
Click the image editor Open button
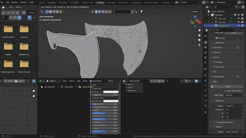click(20, 81)
